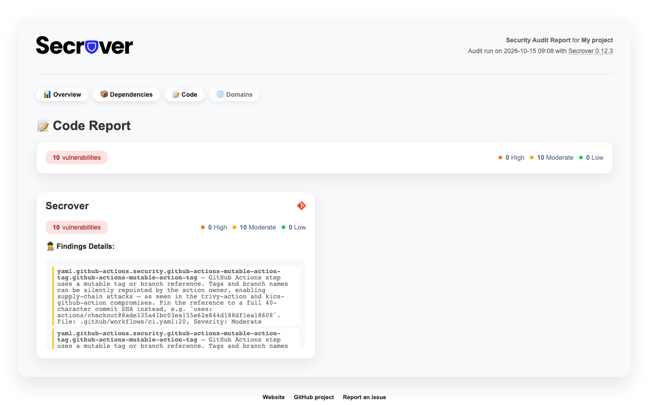Open the GitHub project footer link

click(x=314, y=397)
